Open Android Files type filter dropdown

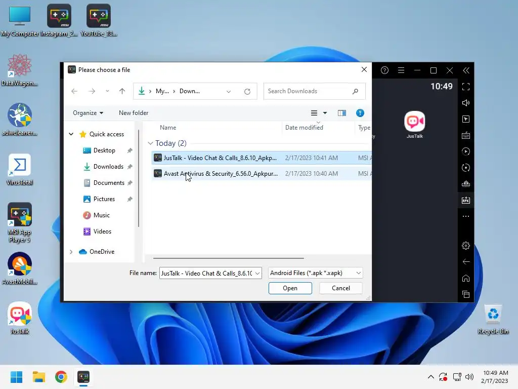tap(359, 273)
